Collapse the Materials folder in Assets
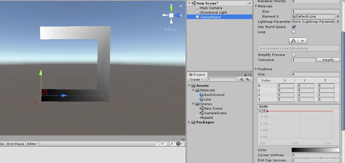The image size is (345, 163). point(193,90)
